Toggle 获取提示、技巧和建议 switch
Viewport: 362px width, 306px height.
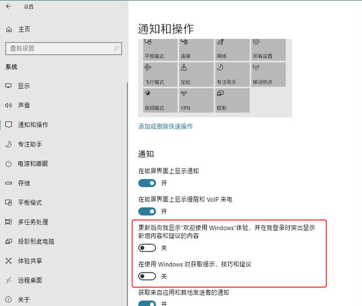coord(147,276)
